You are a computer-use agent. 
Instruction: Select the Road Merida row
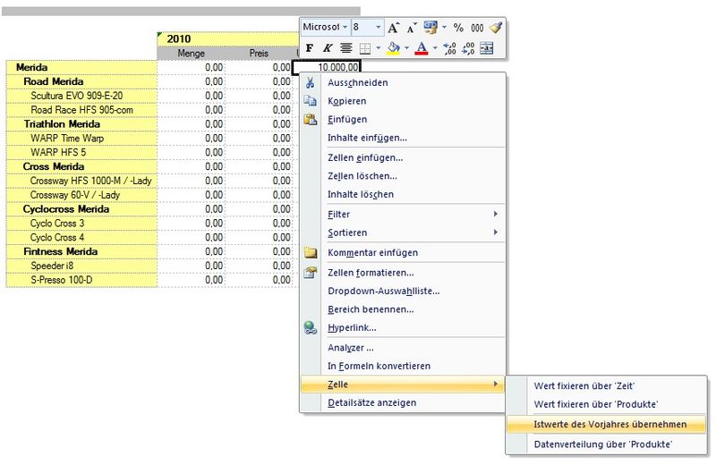coord(81,81)
